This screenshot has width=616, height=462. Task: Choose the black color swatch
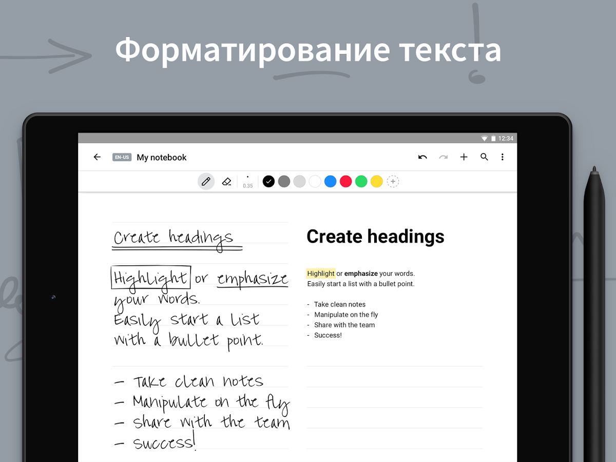point(268,181)
